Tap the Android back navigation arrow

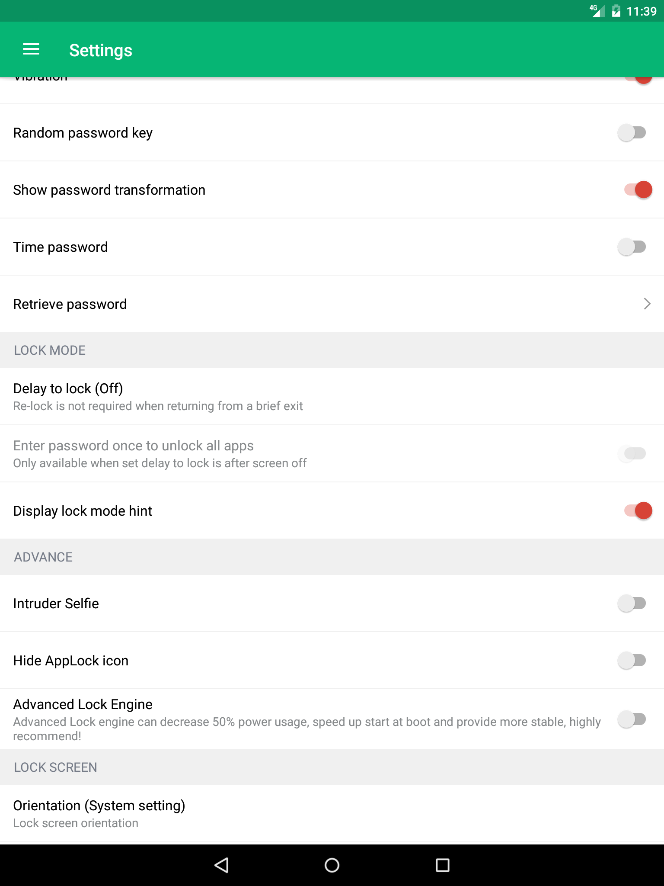[x=221, y=866]
